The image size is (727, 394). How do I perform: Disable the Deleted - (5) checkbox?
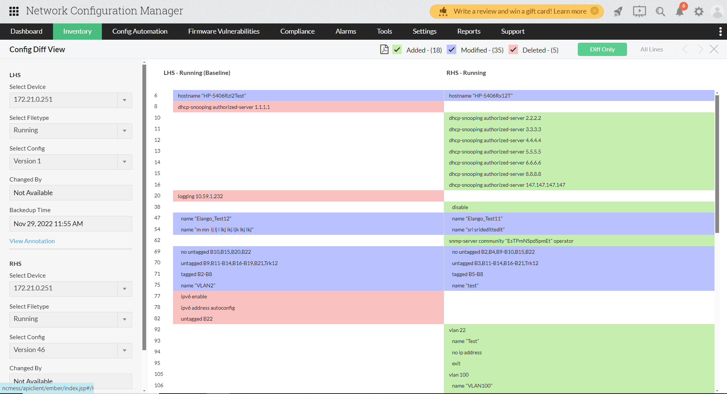coord(513,50)
